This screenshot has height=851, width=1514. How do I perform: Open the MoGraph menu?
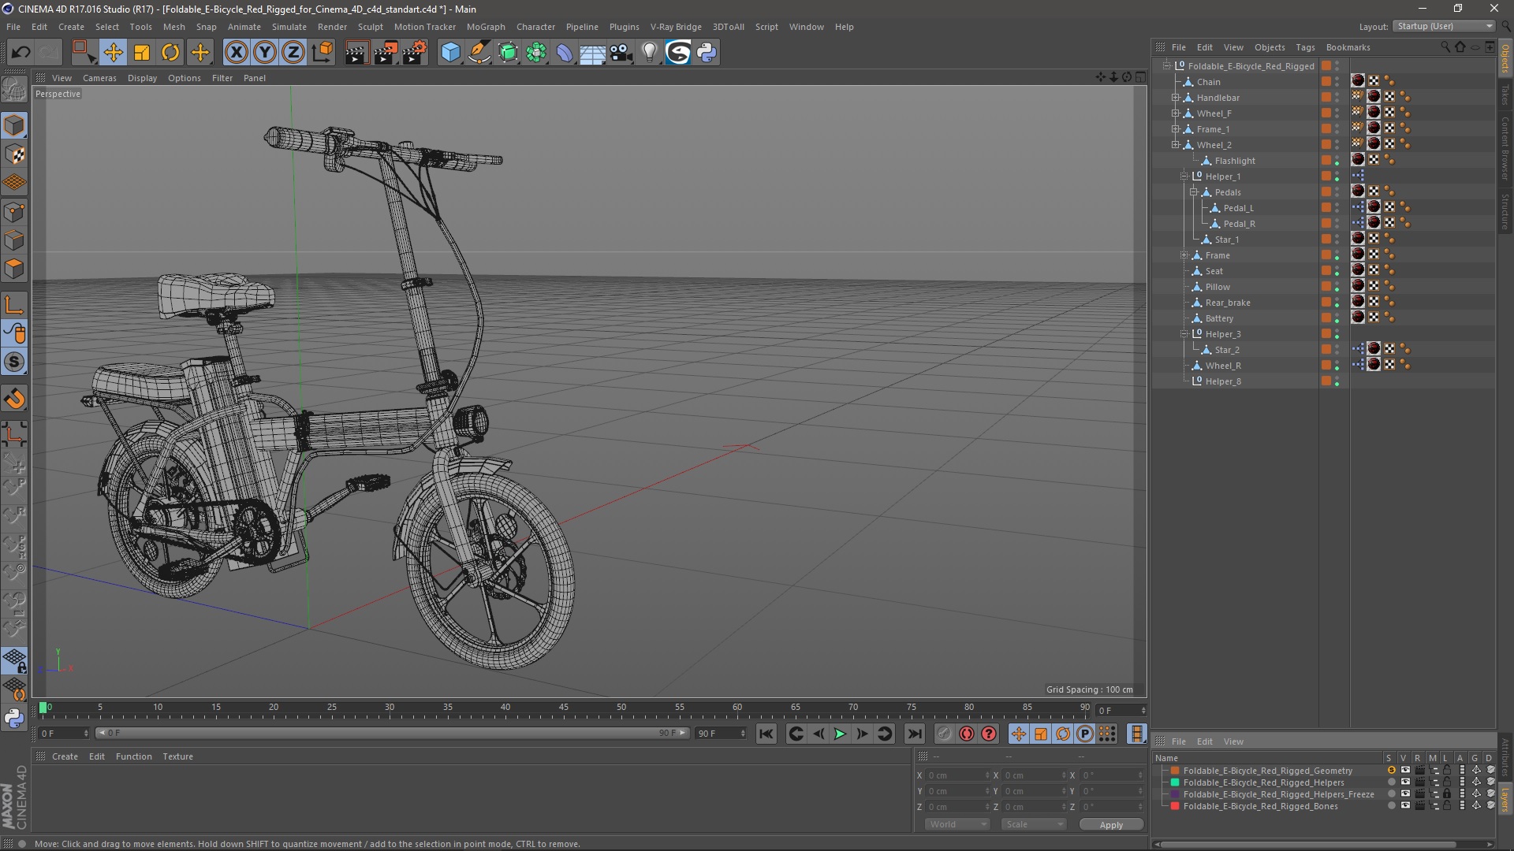tap(485, 27)
